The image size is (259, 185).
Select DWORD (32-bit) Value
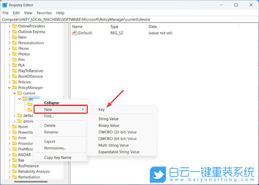(x=122, y=132)
